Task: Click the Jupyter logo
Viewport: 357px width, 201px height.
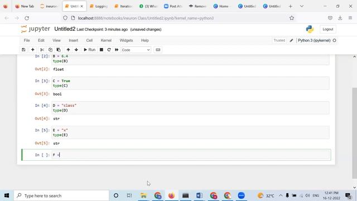Action: (x=35, y=29)
